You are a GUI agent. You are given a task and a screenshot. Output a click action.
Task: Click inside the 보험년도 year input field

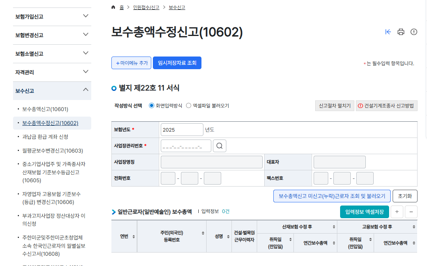pyautogui.click(x=182, y=129)
